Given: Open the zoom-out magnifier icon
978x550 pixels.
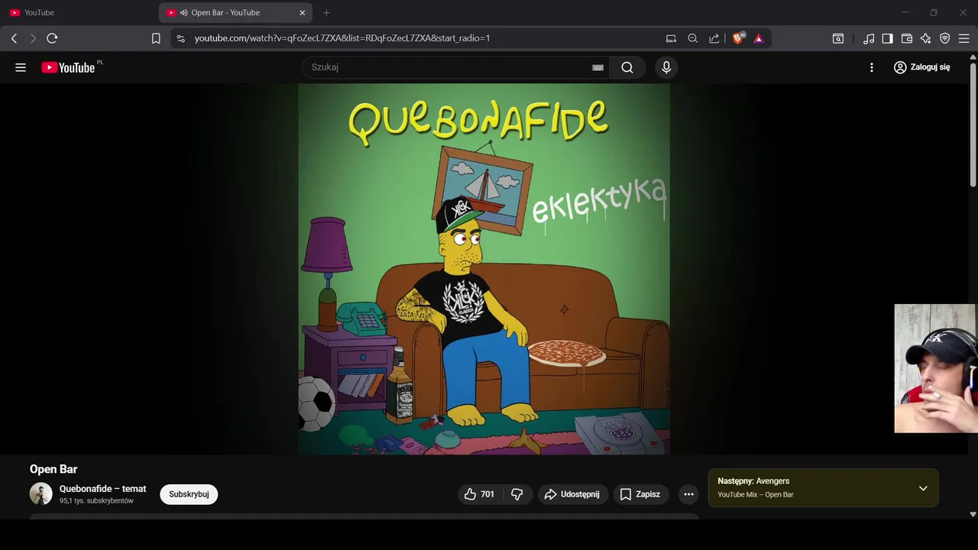Looking at the screenshot, I should click(692, 38).
